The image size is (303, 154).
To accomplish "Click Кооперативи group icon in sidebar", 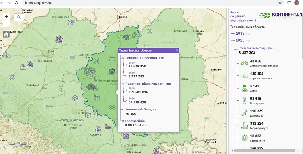I will [244, 138].
